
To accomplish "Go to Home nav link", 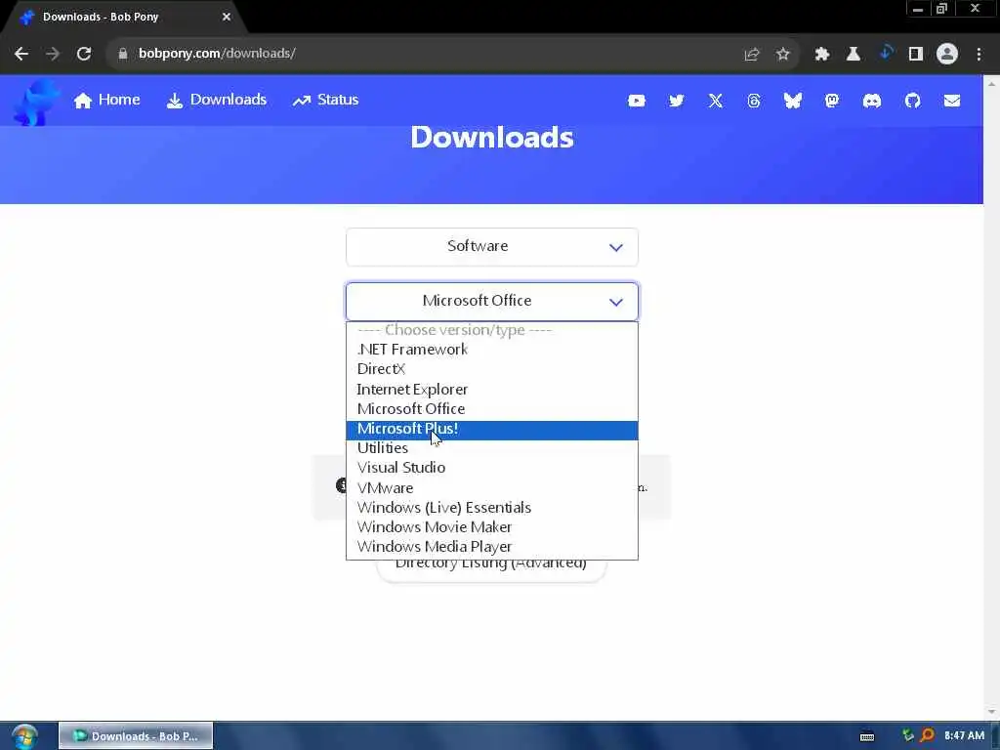I will pos(106,101).
